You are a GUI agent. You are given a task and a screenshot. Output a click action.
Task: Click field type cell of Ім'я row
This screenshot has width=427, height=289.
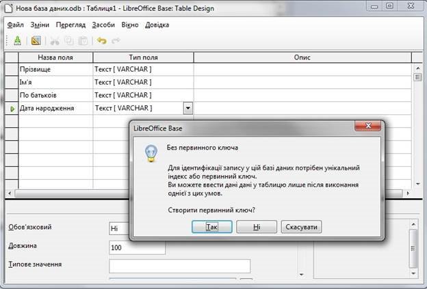tap(143, 82)
